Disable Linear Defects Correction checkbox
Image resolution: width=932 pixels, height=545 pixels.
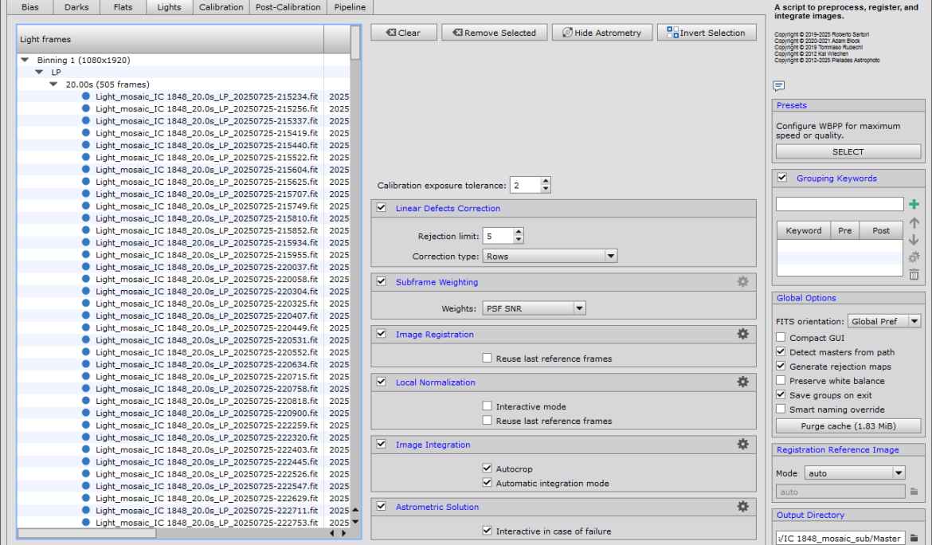coord(381,208)
